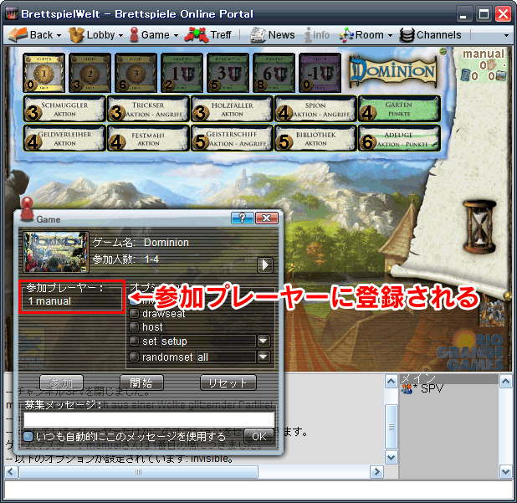Select the SPV channel entry
This screenshot has width=517, height=503.
click(422, 389)
